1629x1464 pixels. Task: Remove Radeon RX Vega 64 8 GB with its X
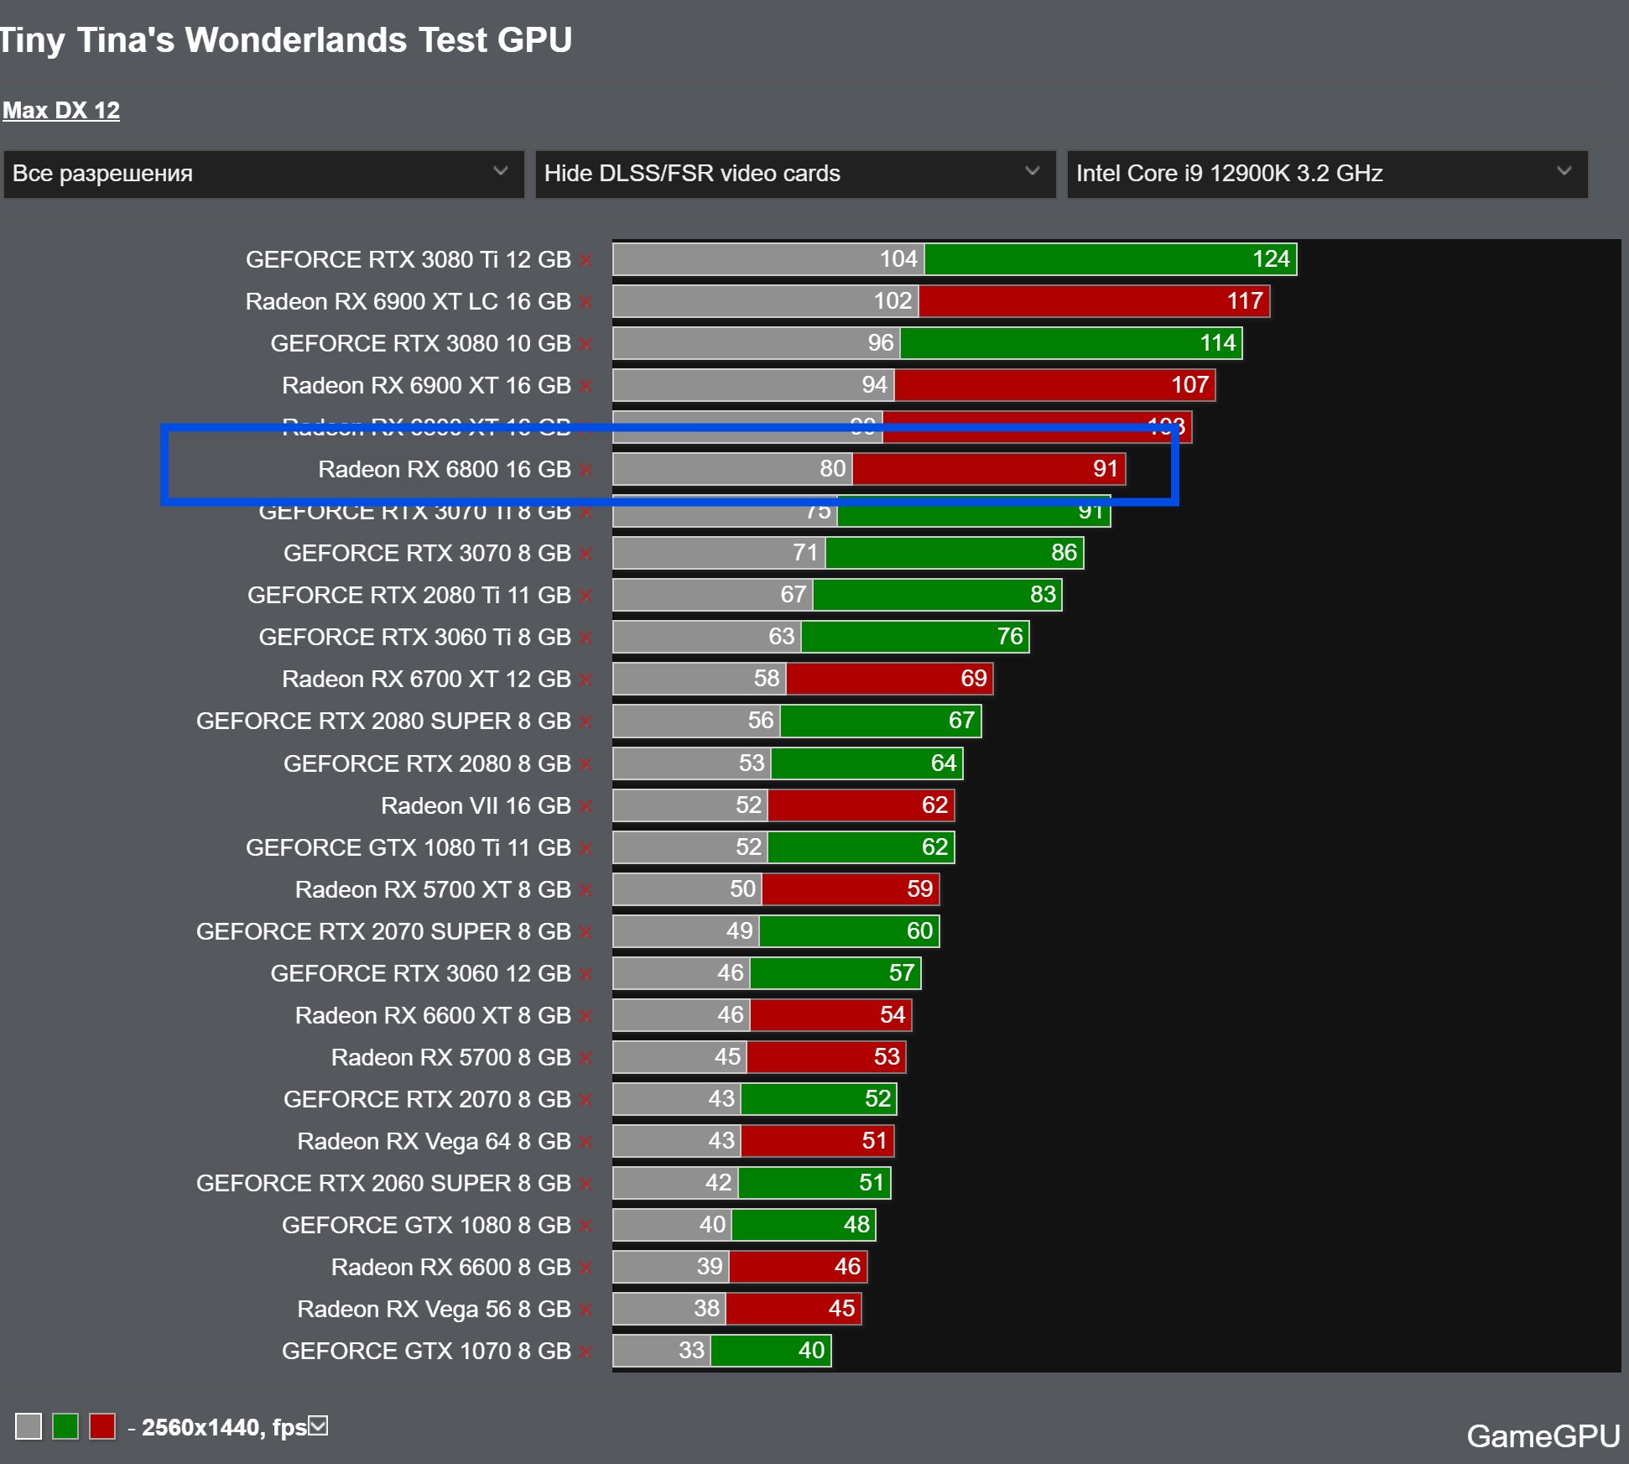(586, 1142)
